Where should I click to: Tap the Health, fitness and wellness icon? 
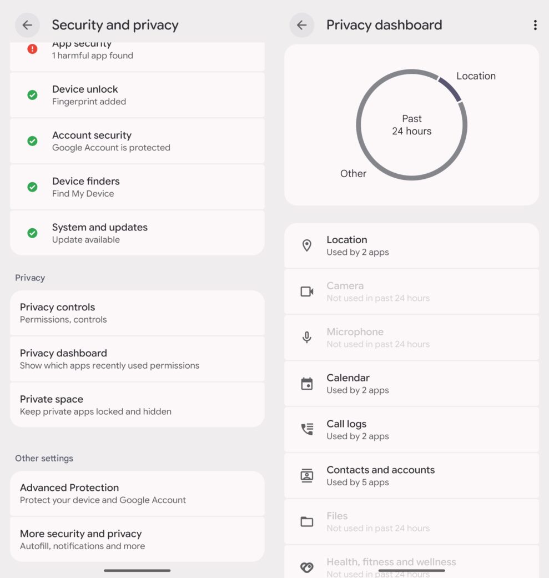tap(306, 566)
